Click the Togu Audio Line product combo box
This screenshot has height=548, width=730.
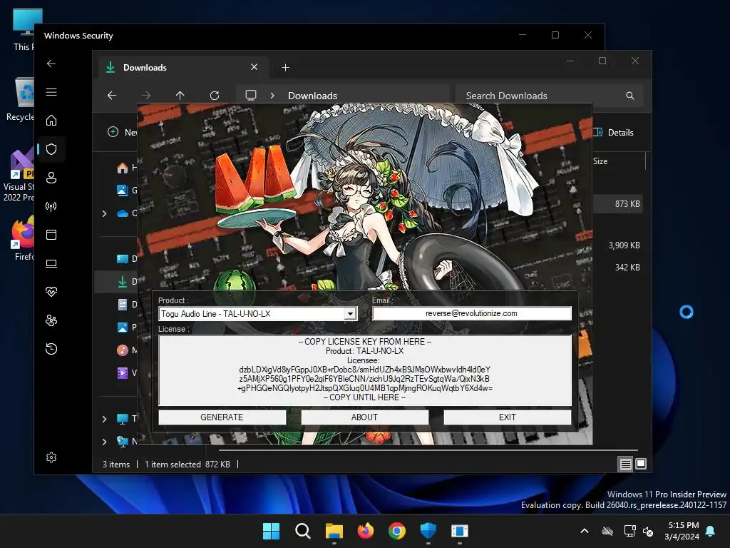pyautogui.click(x=258, y=314)
